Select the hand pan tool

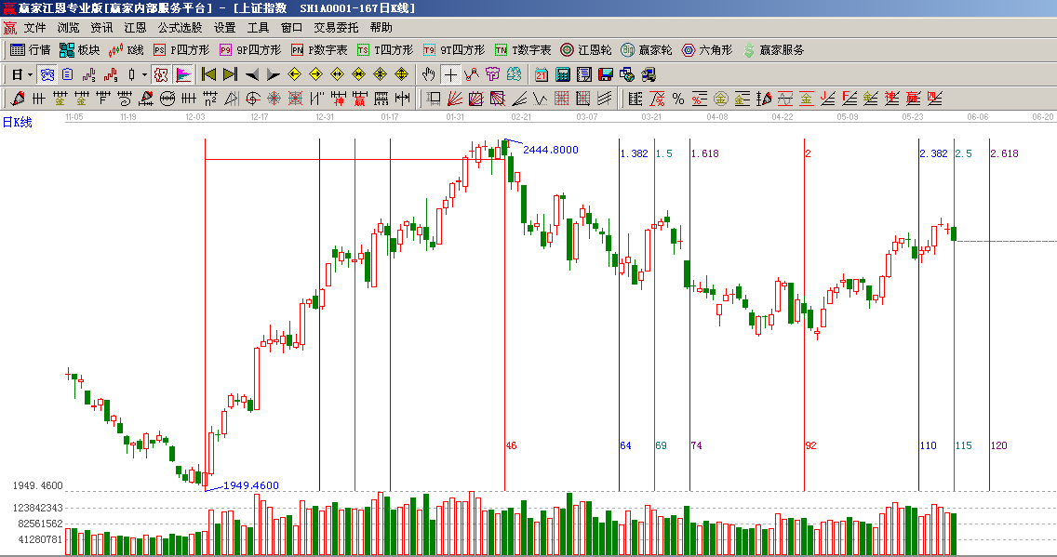click(x=428, y=74)
